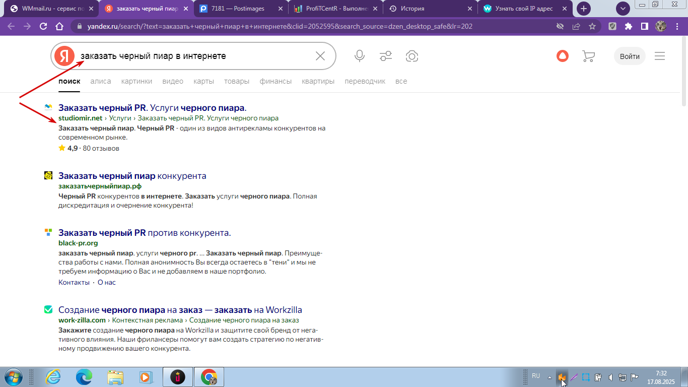Viewport: 688px width, 387px height.
Task: Open the shopping cart icon
Action: click(588, 56)
